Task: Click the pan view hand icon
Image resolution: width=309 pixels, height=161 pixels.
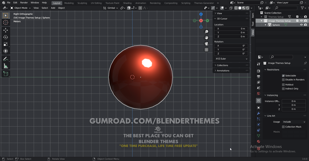Action: pyautogui.click(x=206, y=37)
